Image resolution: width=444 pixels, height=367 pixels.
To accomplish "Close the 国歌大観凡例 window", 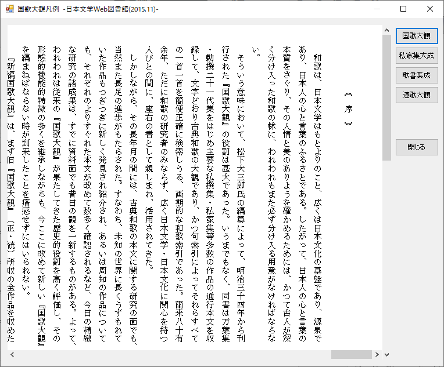I will 430,9.
